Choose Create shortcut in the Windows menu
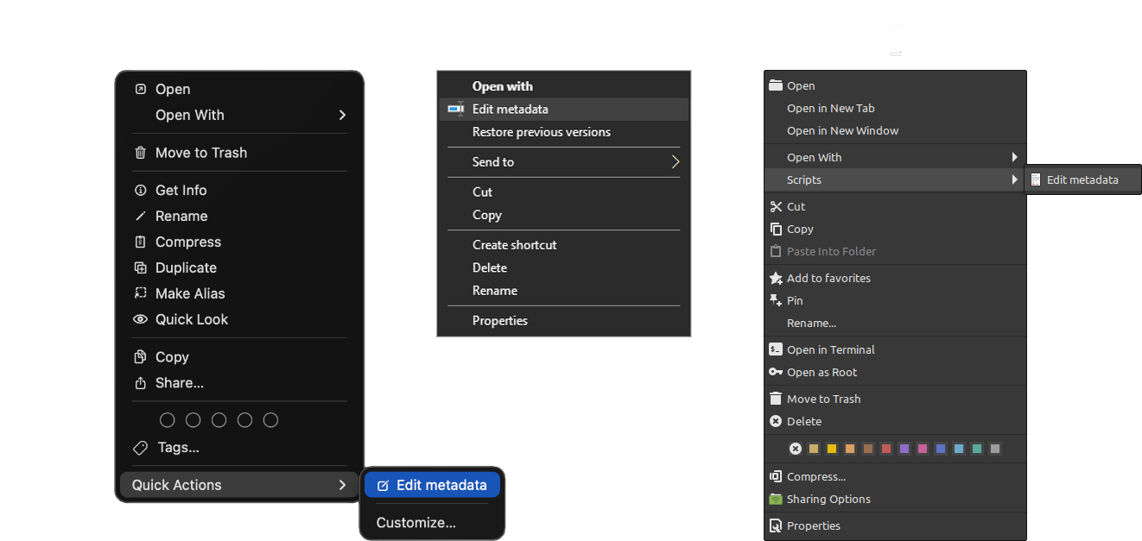 [x=515, y=245]
